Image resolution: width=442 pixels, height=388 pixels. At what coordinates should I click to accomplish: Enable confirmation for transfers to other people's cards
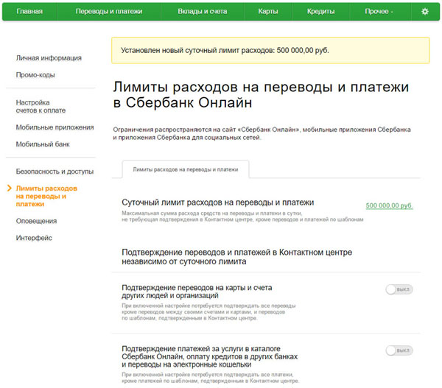tap(399, 289)
